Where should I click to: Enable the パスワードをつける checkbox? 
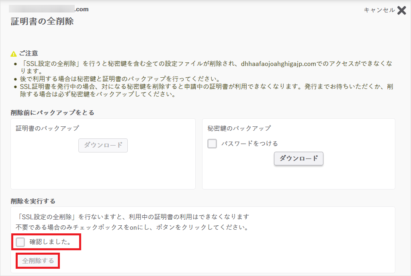212,144
